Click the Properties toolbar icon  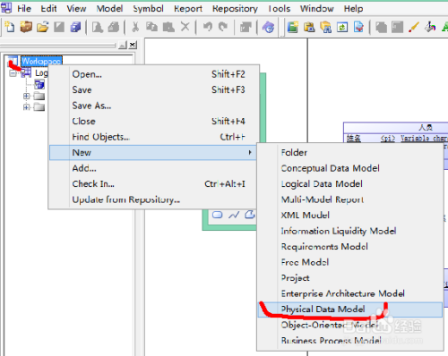tap(246, 27)
